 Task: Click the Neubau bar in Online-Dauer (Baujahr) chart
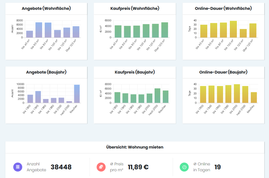pyautogui.click(x=254, y=97)
